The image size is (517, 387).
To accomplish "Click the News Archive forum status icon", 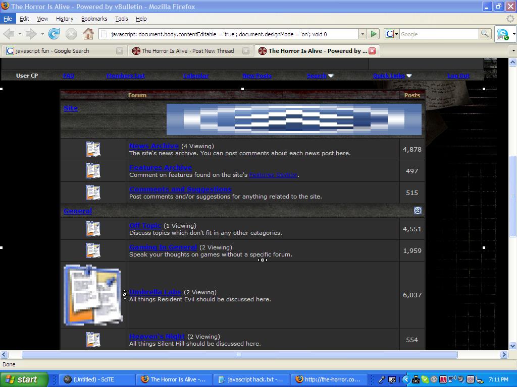I will [93, 149].
